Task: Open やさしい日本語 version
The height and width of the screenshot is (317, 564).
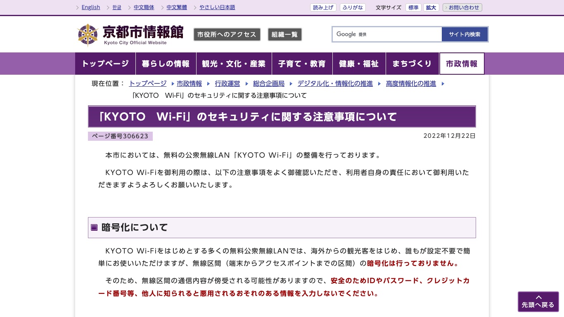Action: (x=217, y=7)
